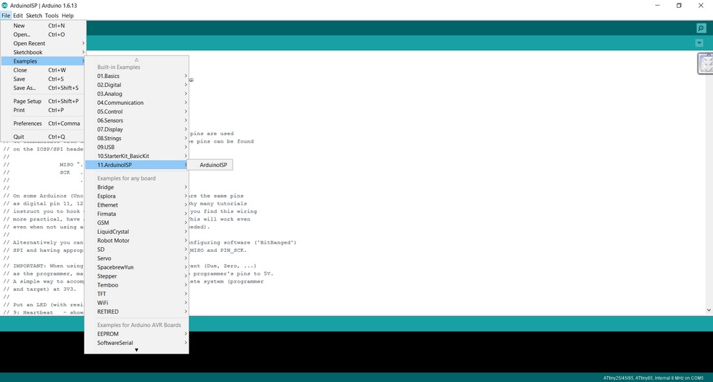
Task: Expand Esplora library examples
Action: pos(136,196)
